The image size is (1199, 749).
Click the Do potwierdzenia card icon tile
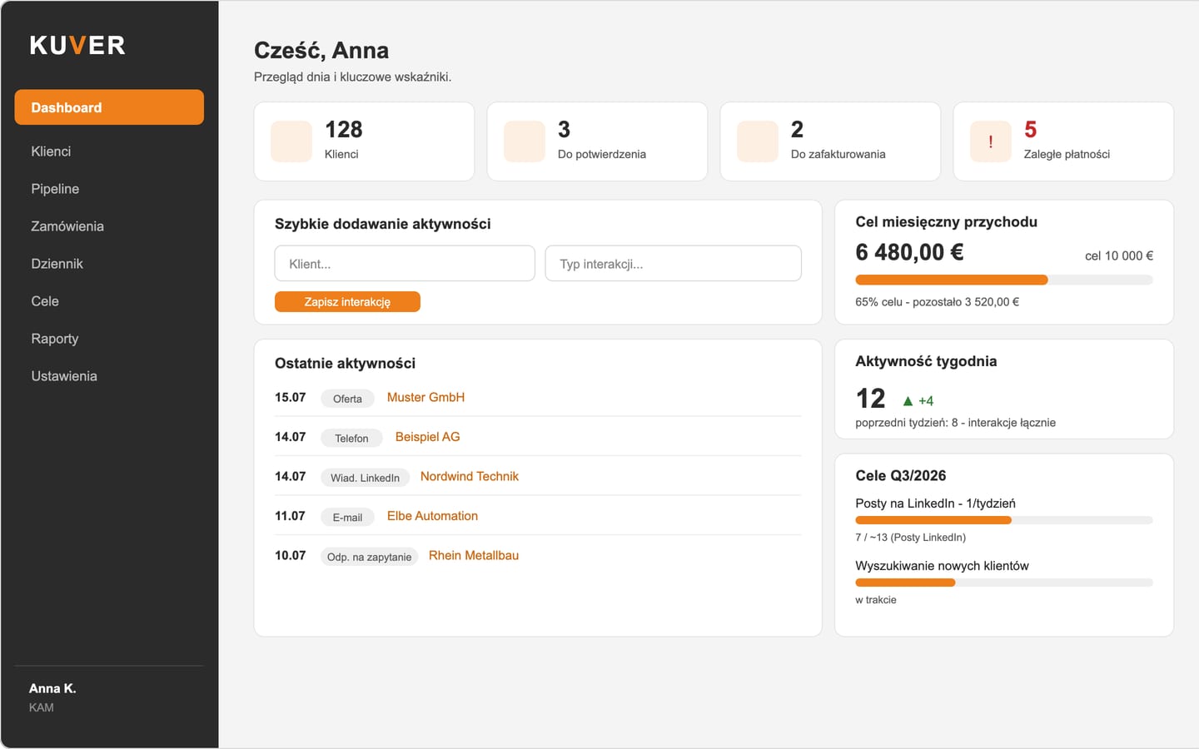[525, 141]
